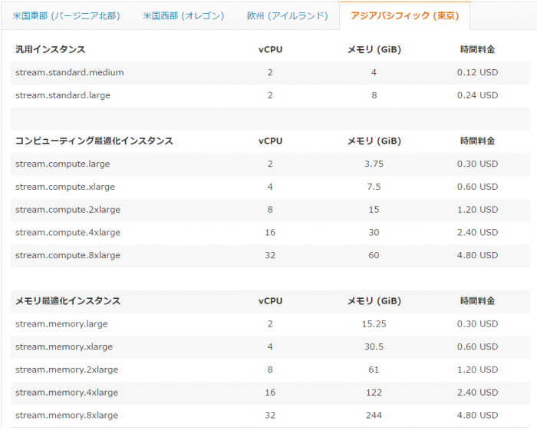
Task: Click the 0.60 USD price of stream.memory.xlarge
Action: pos(477,347)
